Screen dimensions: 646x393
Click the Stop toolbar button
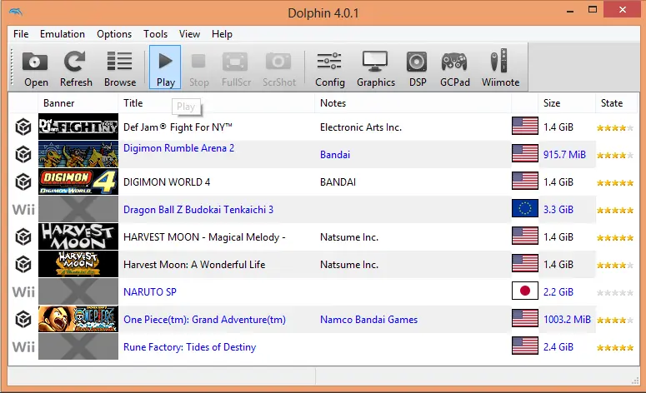198,68
